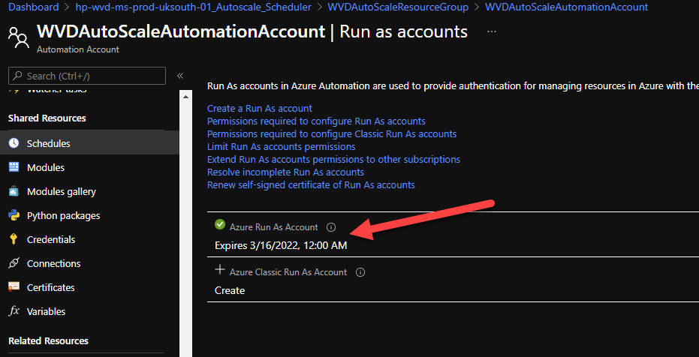This screenshot has width=699, height=357.
Task: Click the Schedules clock icon
Action: click(14, 143)
